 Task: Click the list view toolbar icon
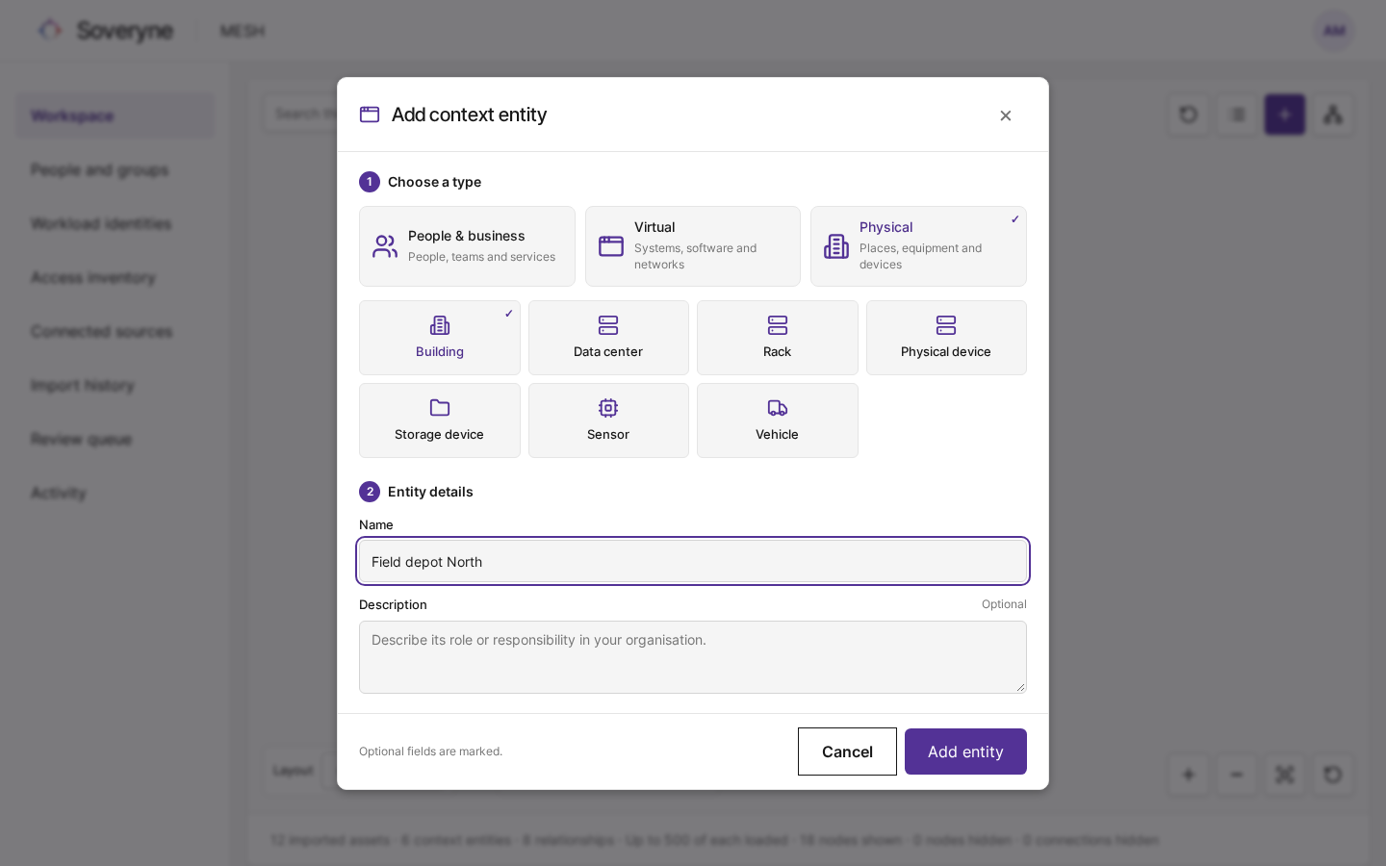1237,115
